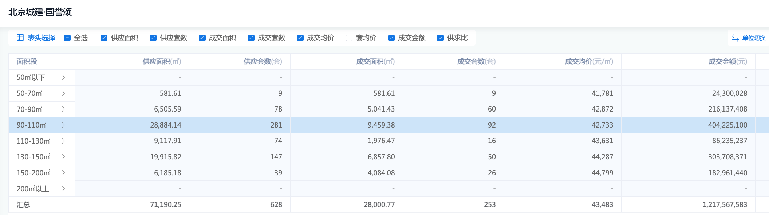
Task: Expand the 150-200㎡ row chevron
Action: 63,173
